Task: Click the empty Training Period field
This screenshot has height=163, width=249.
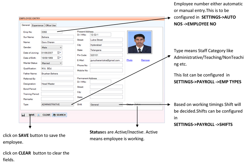Action: (57, 94)
